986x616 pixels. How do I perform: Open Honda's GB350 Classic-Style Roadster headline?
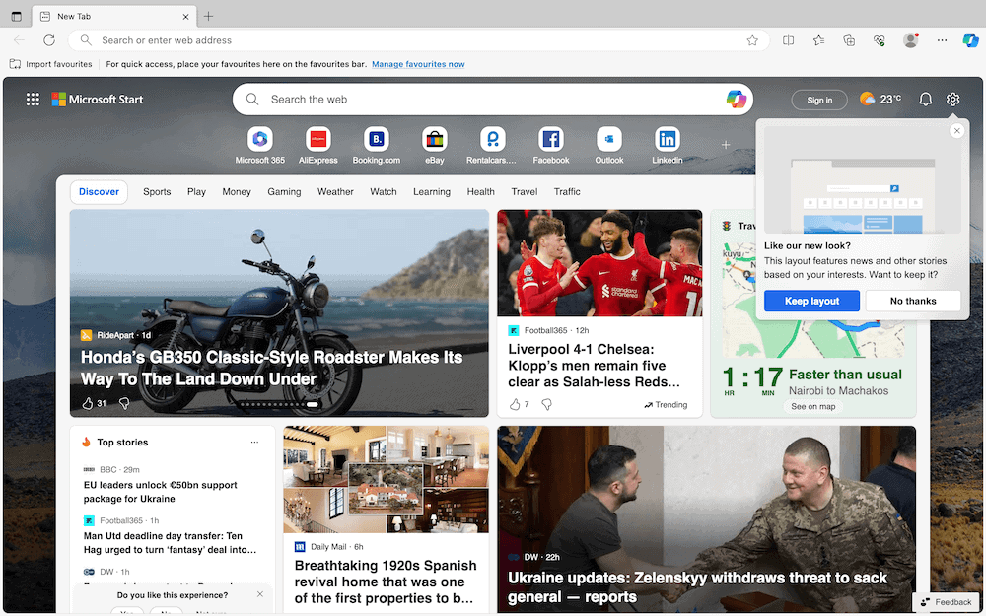(x=272, y=368)
